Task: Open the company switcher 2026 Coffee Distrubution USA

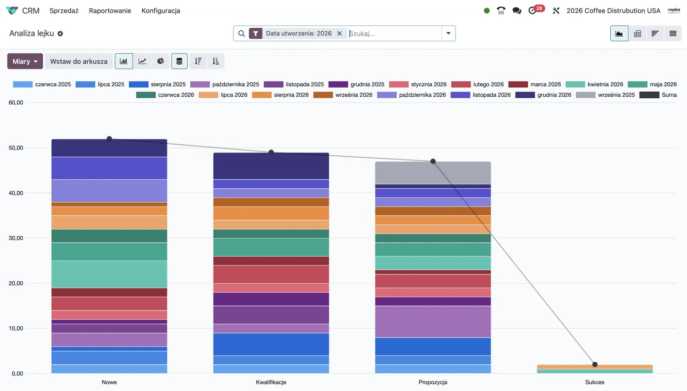Action: click(x=613, y=11)
